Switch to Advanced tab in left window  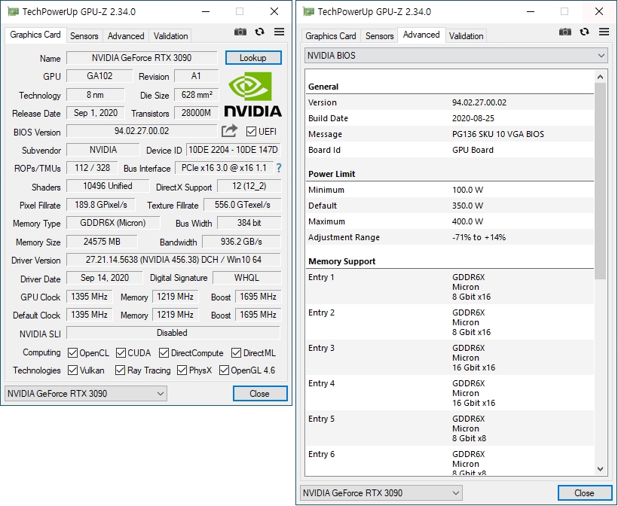coord(126,36)
